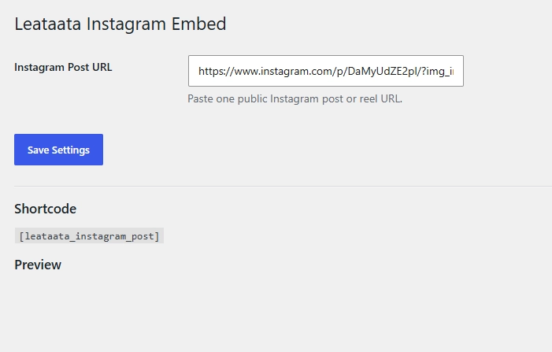Click the Save Settings button
The width and height of the screenshot is (552, 352).
(58, 150)
